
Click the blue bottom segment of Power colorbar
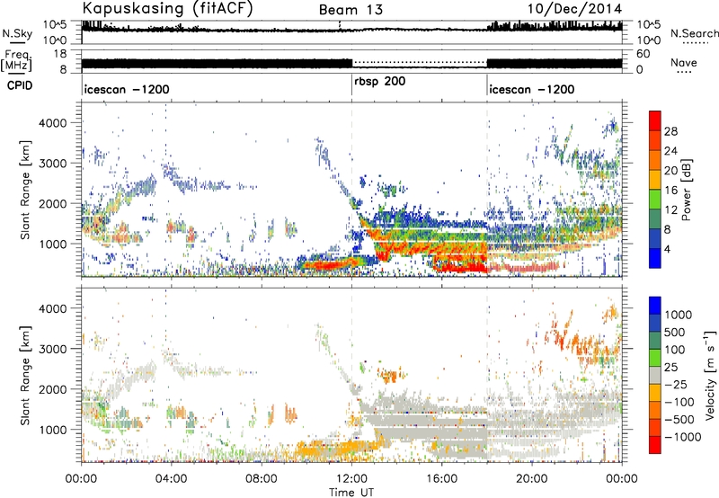coord(655,258)
